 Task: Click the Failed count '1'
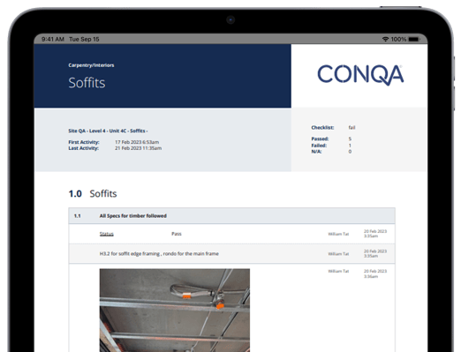click(350, 146)
